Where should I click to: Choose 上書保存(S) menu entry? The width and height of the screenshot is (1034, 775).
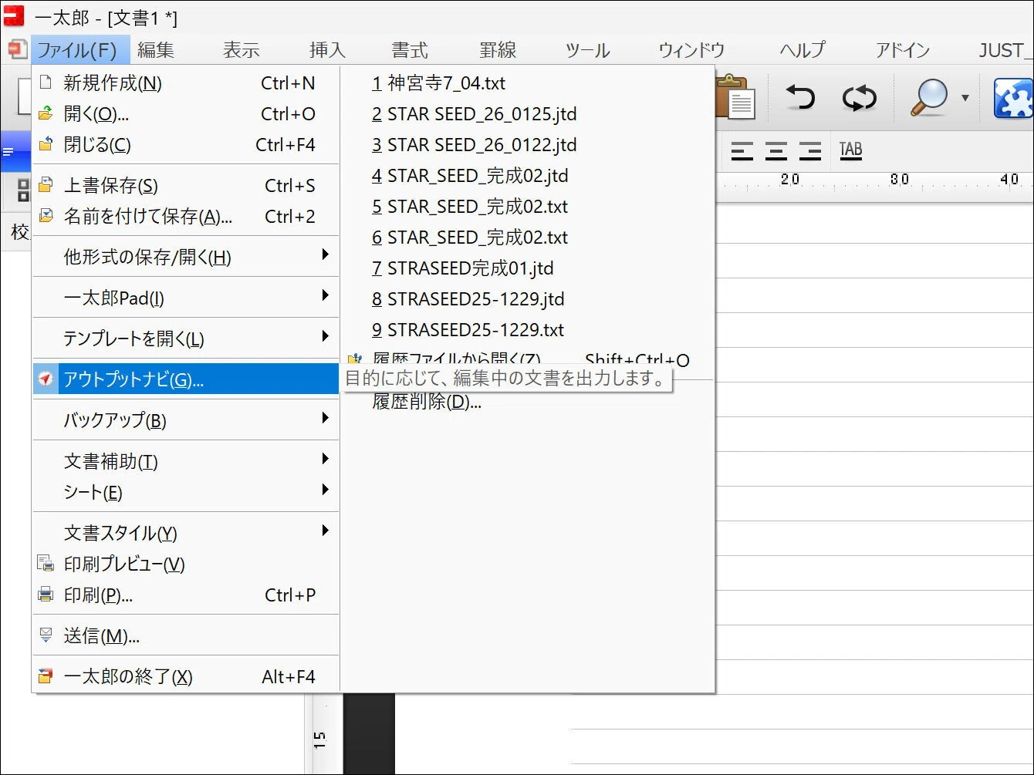click(x=186, y=185)
